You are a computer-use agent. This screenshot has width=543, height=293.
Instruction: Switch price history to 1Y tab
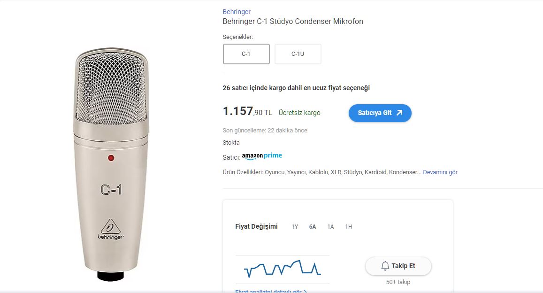click(x=295, y=227)
